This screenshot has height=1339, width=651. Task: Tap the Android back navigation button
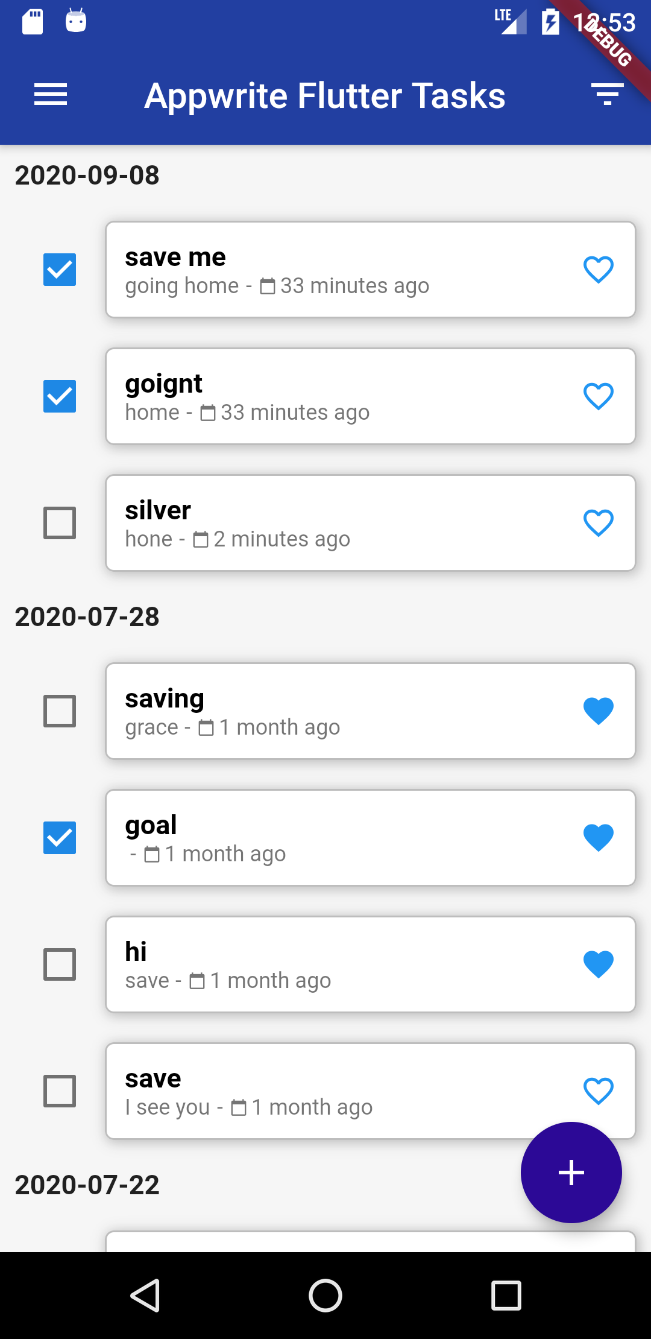pyautogui.click(x=145, y=1296)
